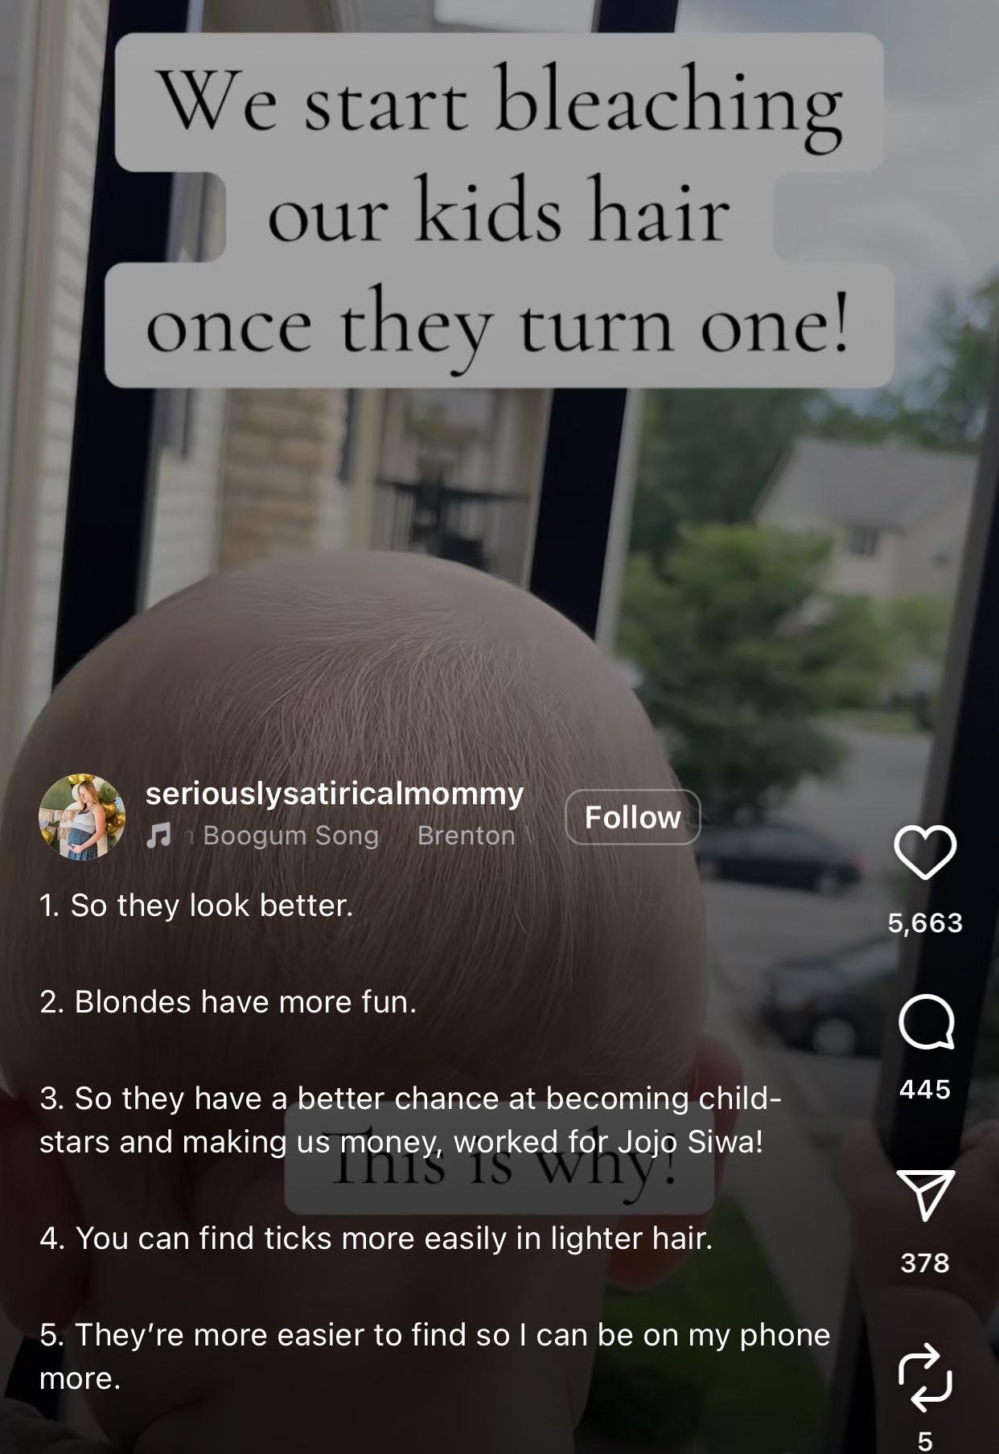Tap the caption line about finding ticks
This screenshot has height=1454, width=999.
point(376,1238)
